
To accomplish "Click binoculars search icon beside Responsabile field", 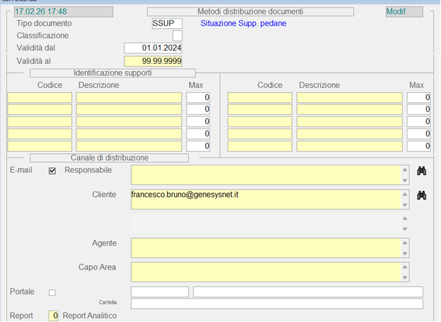I will click(x=422, y=171).
